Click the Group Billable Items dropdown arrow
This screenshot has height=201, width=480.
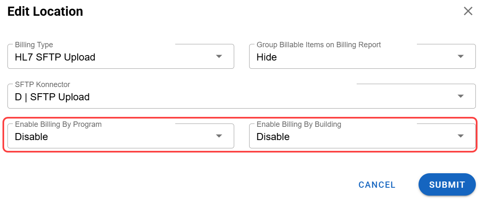coord(460,56)
